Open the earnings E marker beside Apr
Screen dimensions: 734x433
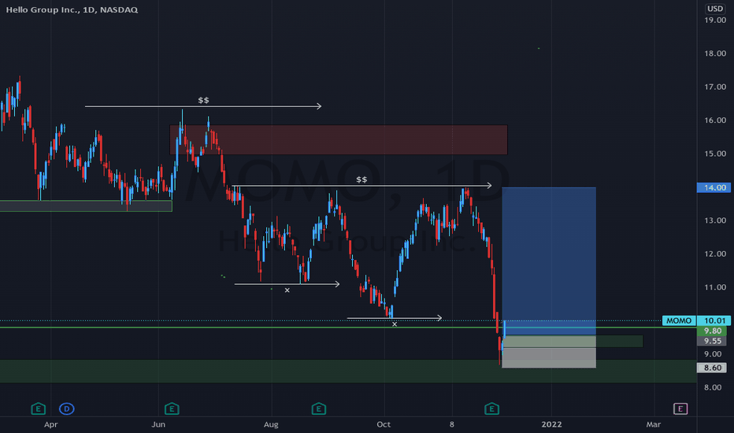tap(39, 409)
